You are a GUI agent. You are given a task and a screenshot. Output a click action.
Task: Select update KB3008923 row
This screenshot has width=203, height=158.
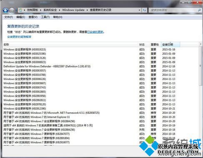tap(100, 62)
